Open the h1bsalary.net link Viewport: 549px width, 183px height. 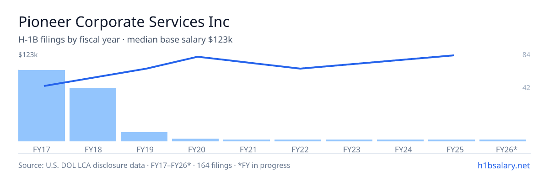coord(503,165)
